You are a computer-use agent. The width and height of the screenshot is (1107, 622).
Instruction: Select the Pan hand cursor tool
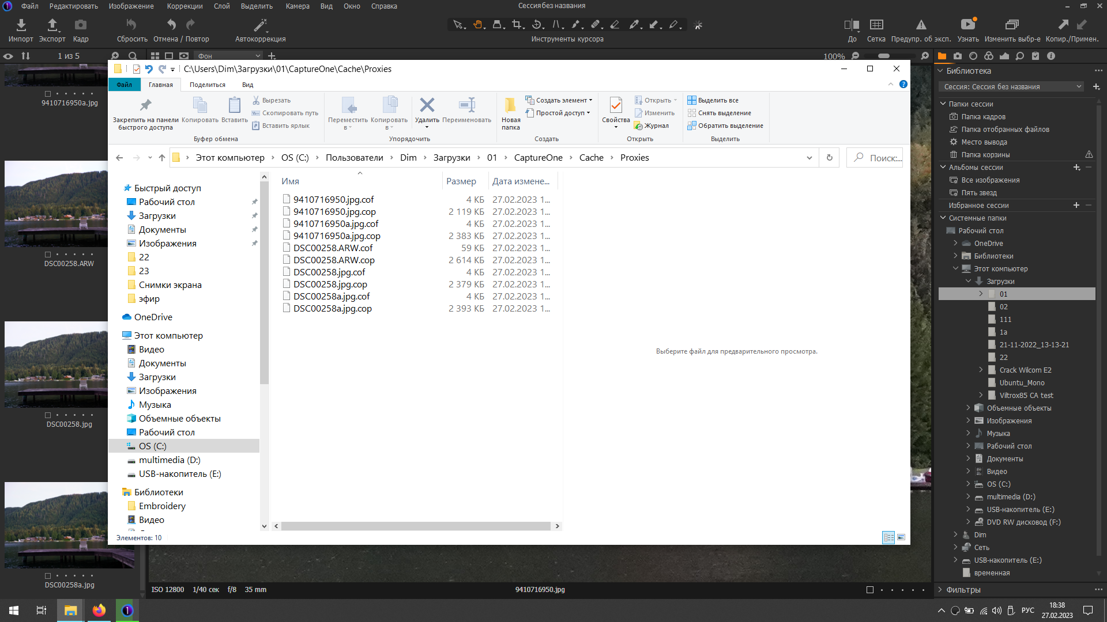pyautogui.click(x=478, y=25)
